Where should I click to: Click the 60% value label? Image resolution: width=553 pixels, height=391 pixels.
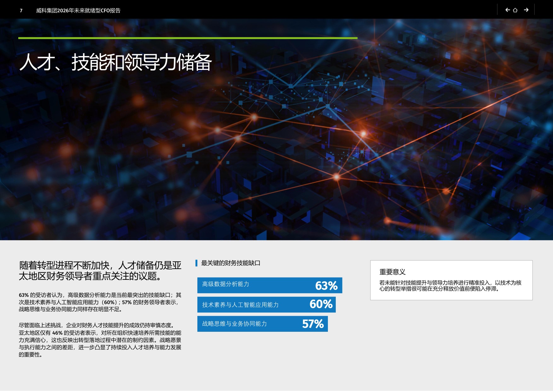(321, 304)
